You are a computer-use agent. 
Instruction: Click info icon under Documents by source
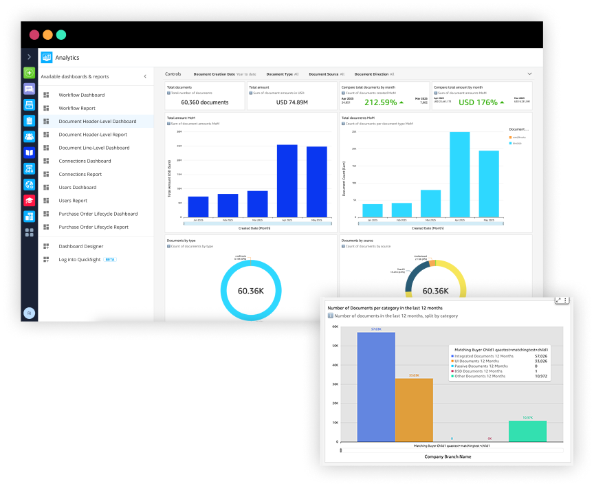point(343,246)
